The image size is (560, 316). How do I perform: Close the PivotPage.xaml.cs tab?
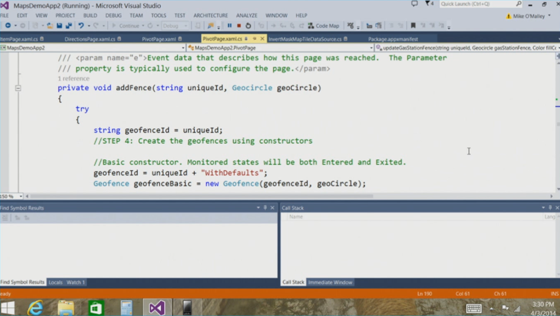point(262,39)
